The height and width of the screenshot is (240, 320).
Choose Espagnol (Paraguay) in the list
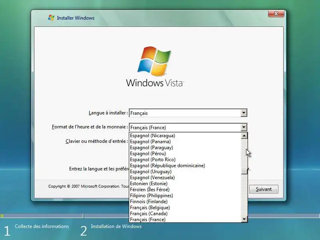(x=185, y=148)
